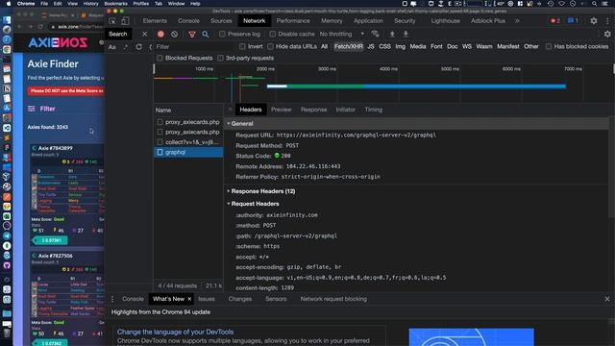The width and height of the screenshot is (615, 346).
Task: Open DevTools three-dot customize menu
Action: click(607, 21)
